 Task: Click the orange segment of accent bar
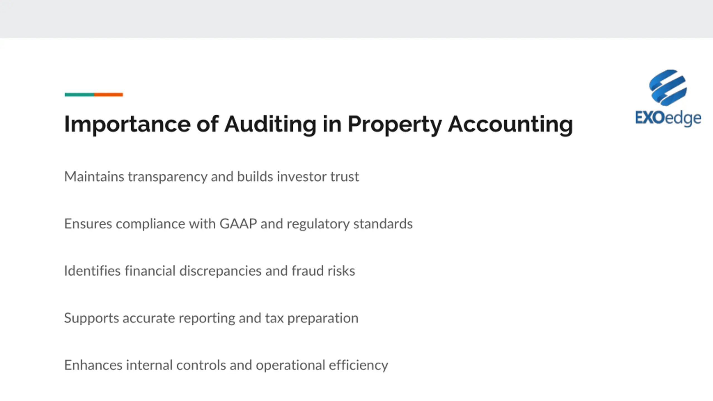click(108, 95)
